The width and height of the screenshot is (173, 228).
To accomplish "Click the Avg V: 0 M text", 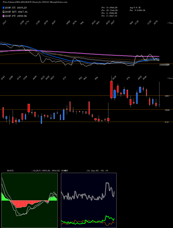I will [x=135, y=8].
